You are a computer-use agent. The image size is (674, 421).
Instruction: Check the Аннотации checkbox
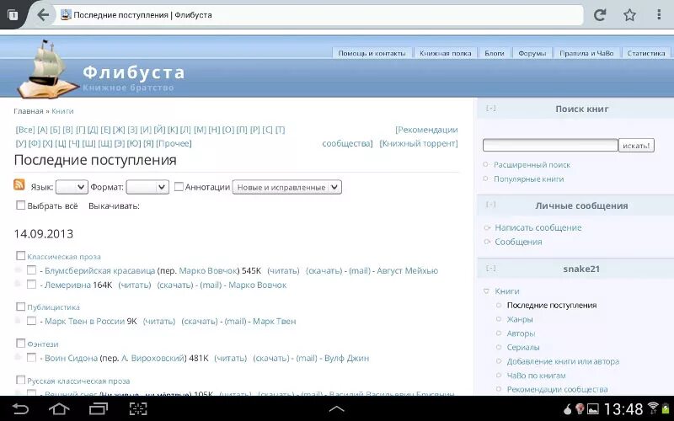(179, 187)
